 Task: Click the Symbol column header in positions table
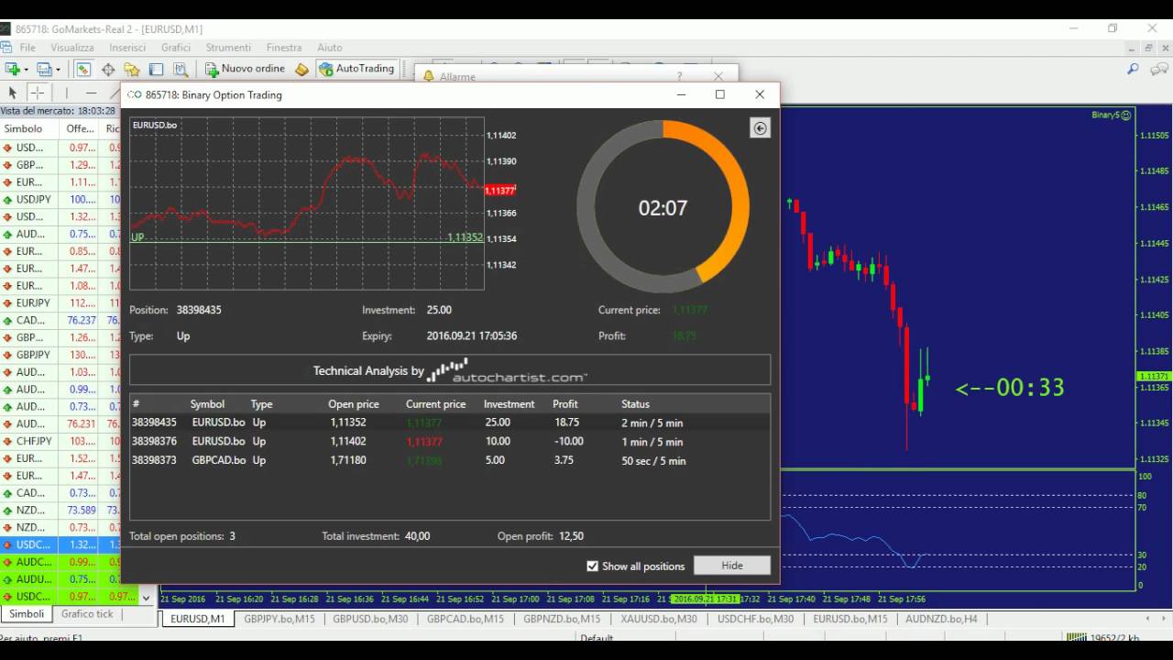pyautogui.click(x=207, y=404)
